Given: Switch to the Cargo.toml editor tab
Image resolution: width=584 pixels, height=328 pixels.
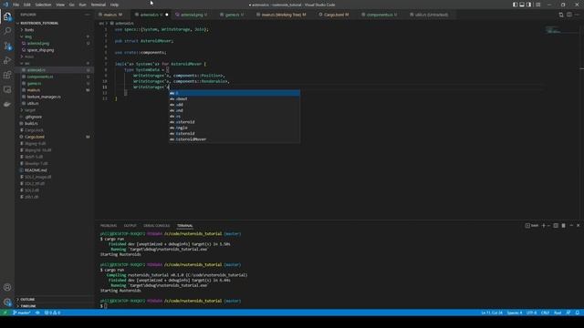Looking at the screenshot, I should click(x=334, y=15).
